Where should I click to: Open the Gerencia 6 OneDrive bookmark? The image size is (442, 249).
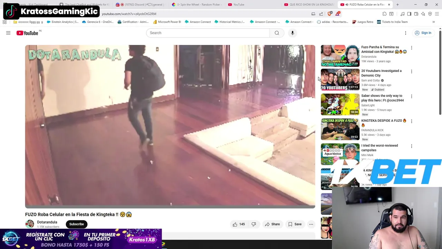point(98,22)
